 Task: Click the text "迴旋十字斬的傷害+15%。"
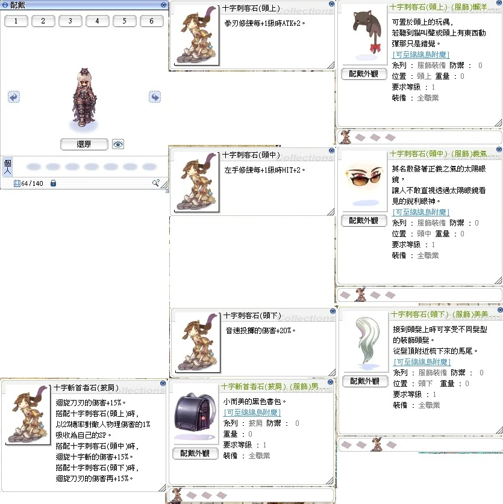[95, 456]
